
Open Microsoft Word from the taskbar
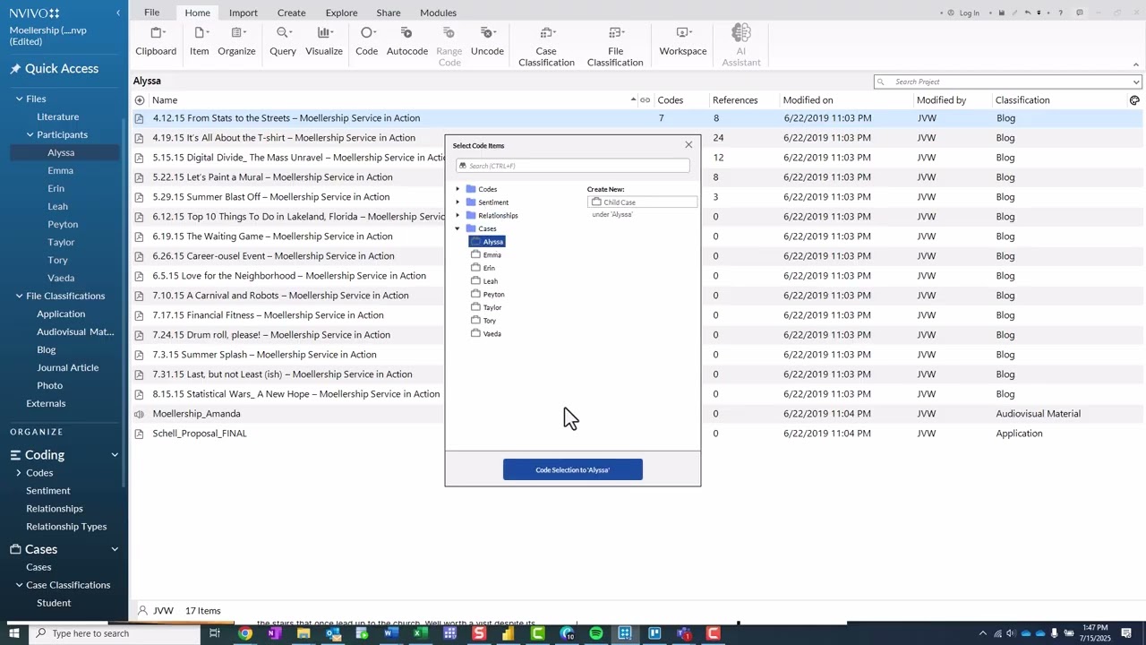point(390,633)
